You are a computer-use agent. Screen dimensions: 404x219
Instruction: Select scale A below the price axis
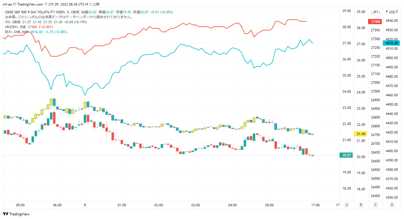click(x=346, y=205)
